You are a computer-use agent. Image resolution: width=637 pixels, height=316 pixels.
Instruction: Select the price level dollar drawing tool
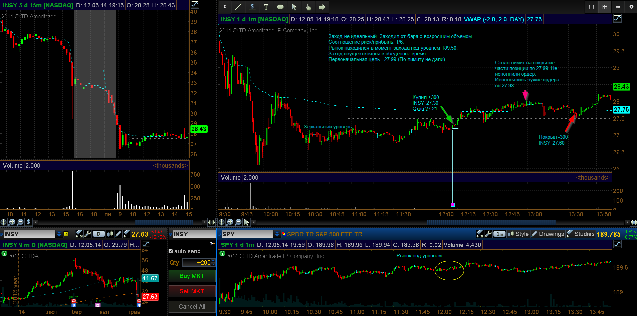[252, 7]
